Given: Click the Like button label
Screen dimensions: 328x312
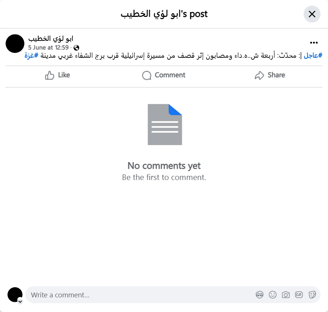Looking at the screenshot, I should [x=64, y=75].
